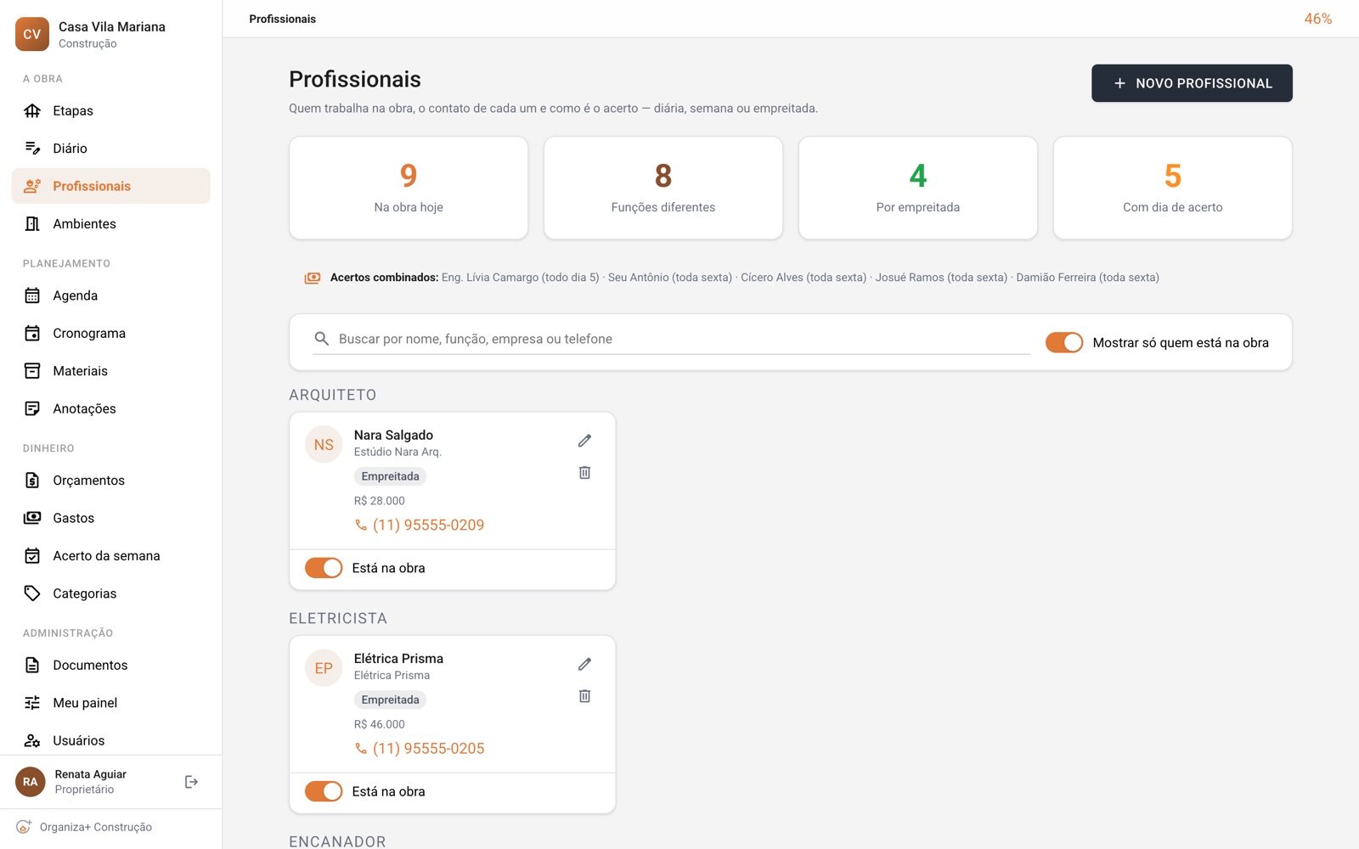Go to Ambientes section
The image size is (1359, 849).
pos(111,223)
